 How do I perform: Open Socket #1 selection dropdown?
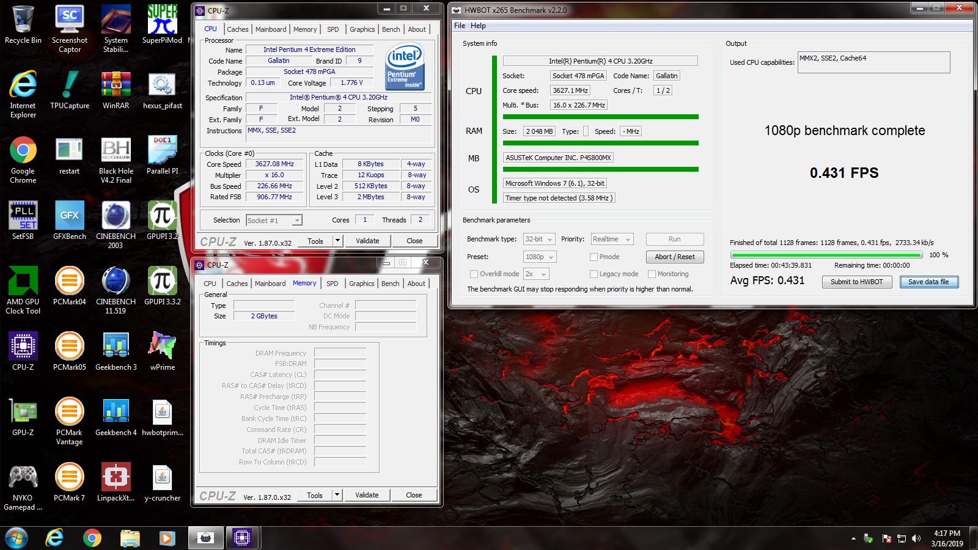coord(274,221)
